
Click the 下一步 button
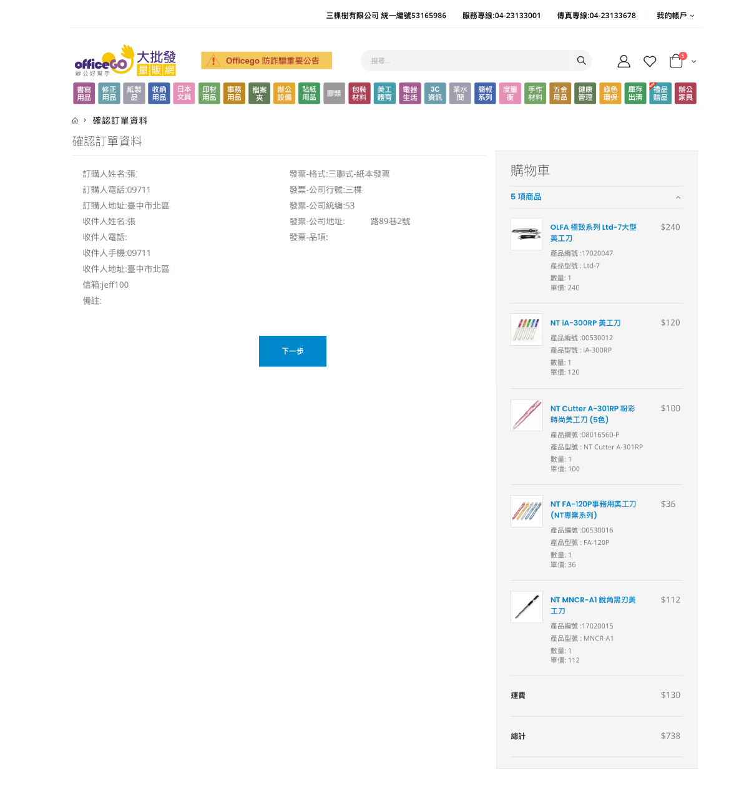tap(292, 351)
